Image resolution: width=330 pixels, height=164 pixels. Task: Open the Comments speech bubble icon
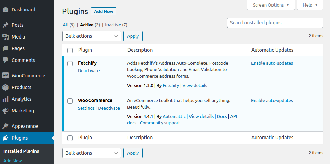[6, 60]
